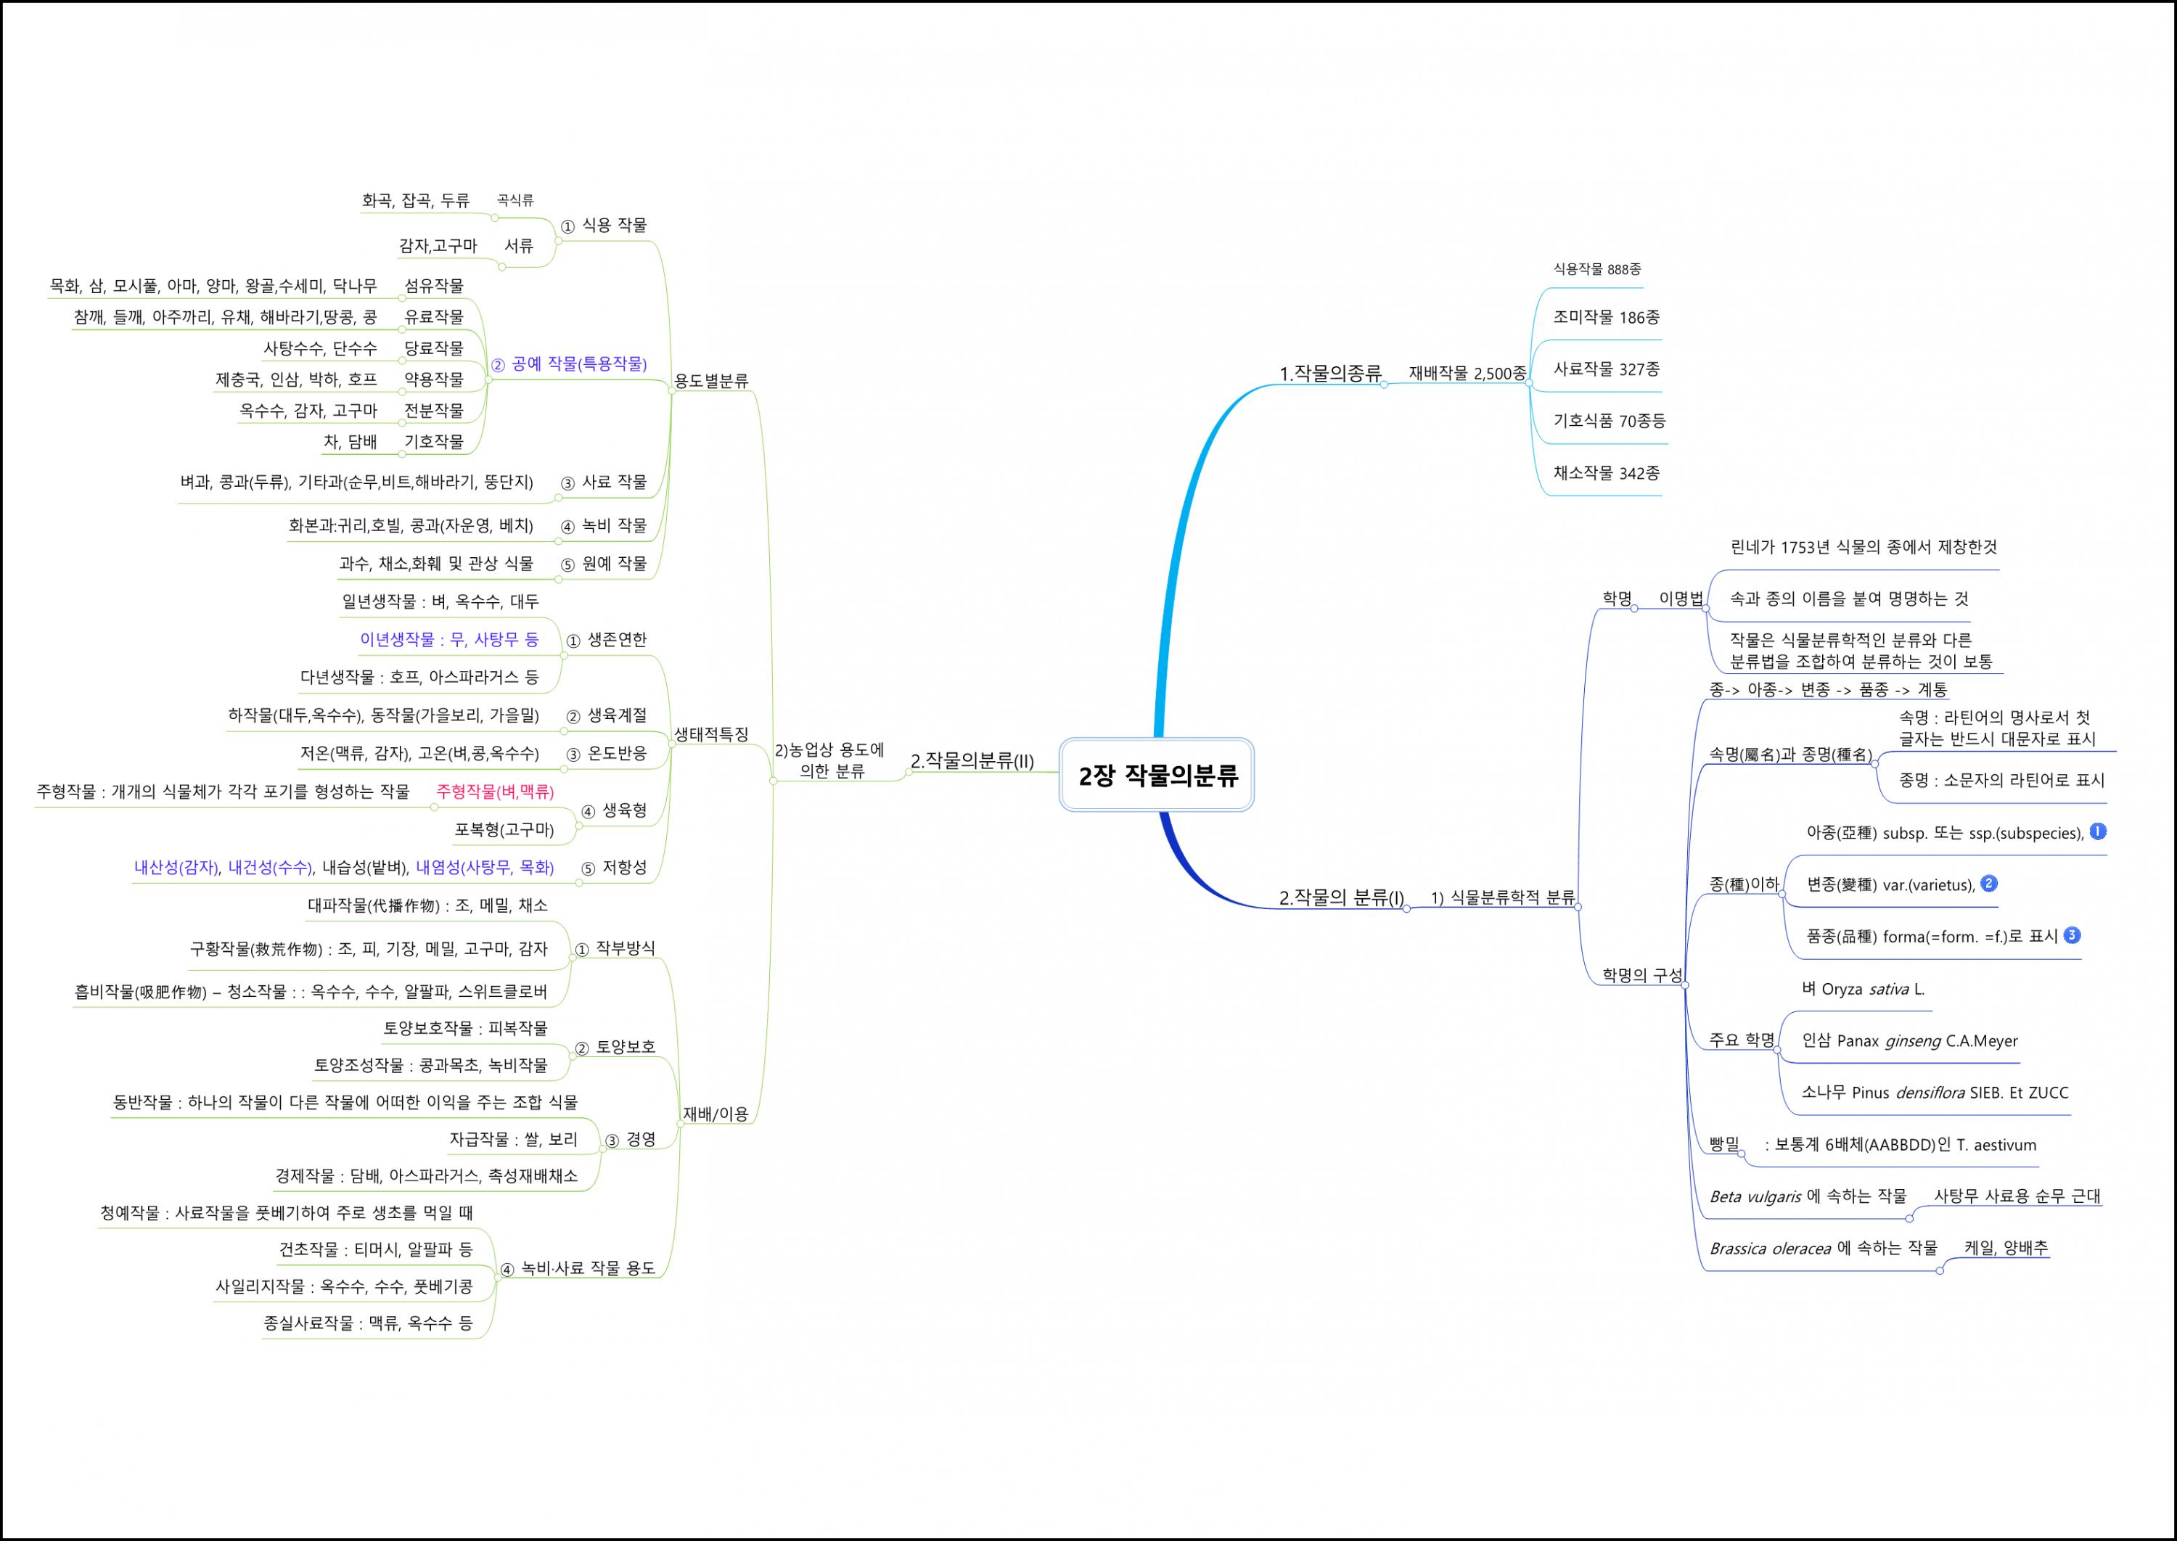Select the 약용작물 node
The height and width of the screenshot is (1541, 2177).
pyautogui.click(x=434, y=379)
